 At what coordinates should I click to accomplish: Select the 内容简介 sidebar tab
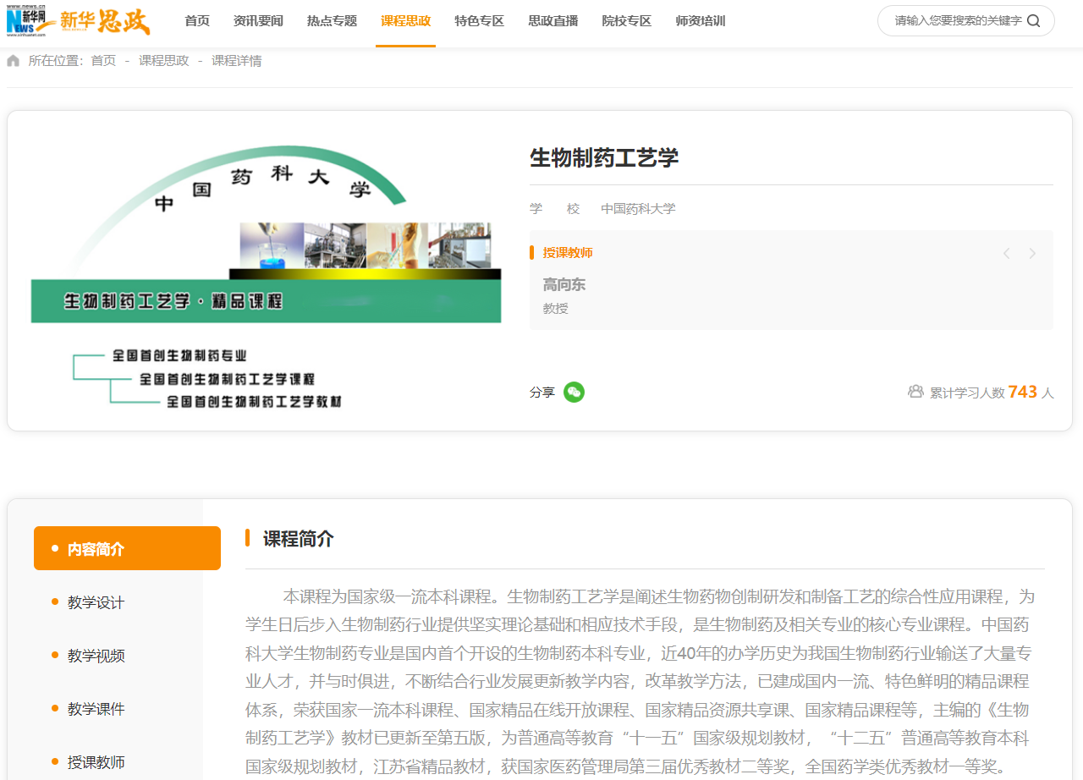127,548
